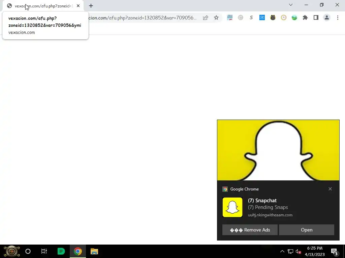Image resolution: width=345 pixels, height=258 pixels.
Task: Click the uultj.nkingwitheaam.com source text
Action: click(x=270, y=215)
